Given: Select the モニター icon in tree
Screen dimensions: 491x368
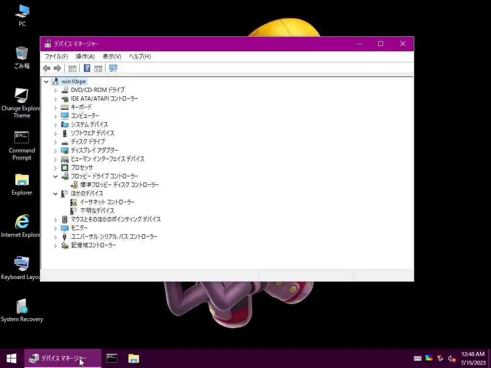Looking at the screenshot, I should [65, 228].
